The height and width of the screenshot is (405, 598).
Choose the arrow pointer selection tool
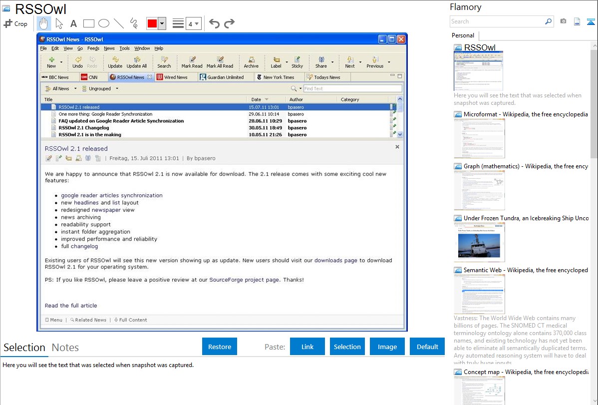(x=59, y=23)
